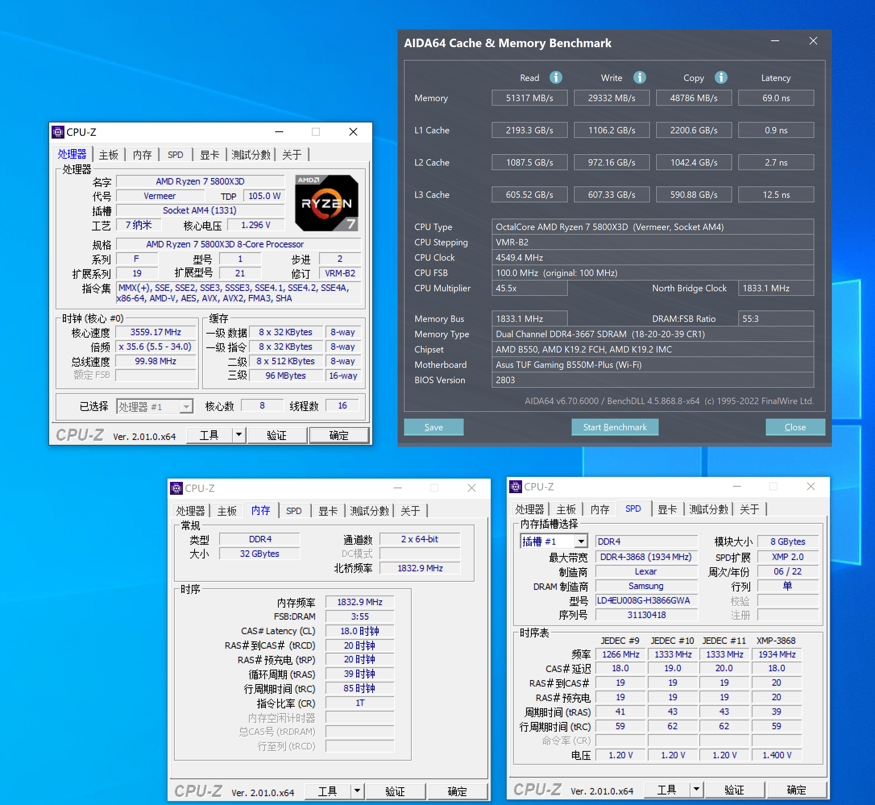
Task: Click Motherboard field Asus TUF Gaming B550M-Plus
Action: click(653, 364)
